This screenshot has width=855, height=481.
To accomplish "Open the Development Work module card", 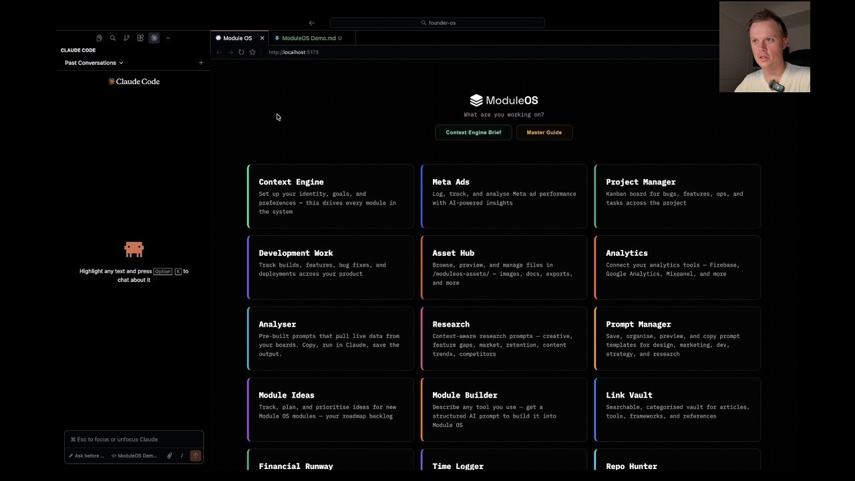I will click(330, 267).
